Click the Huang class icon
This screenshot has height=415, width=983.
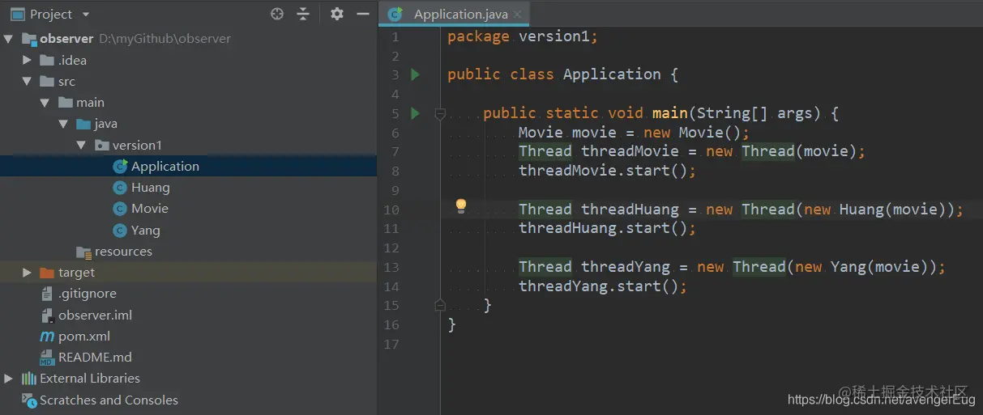[120, 188]
